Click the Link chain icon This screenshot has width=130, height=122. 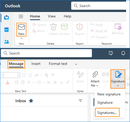(x=106, y=74)
